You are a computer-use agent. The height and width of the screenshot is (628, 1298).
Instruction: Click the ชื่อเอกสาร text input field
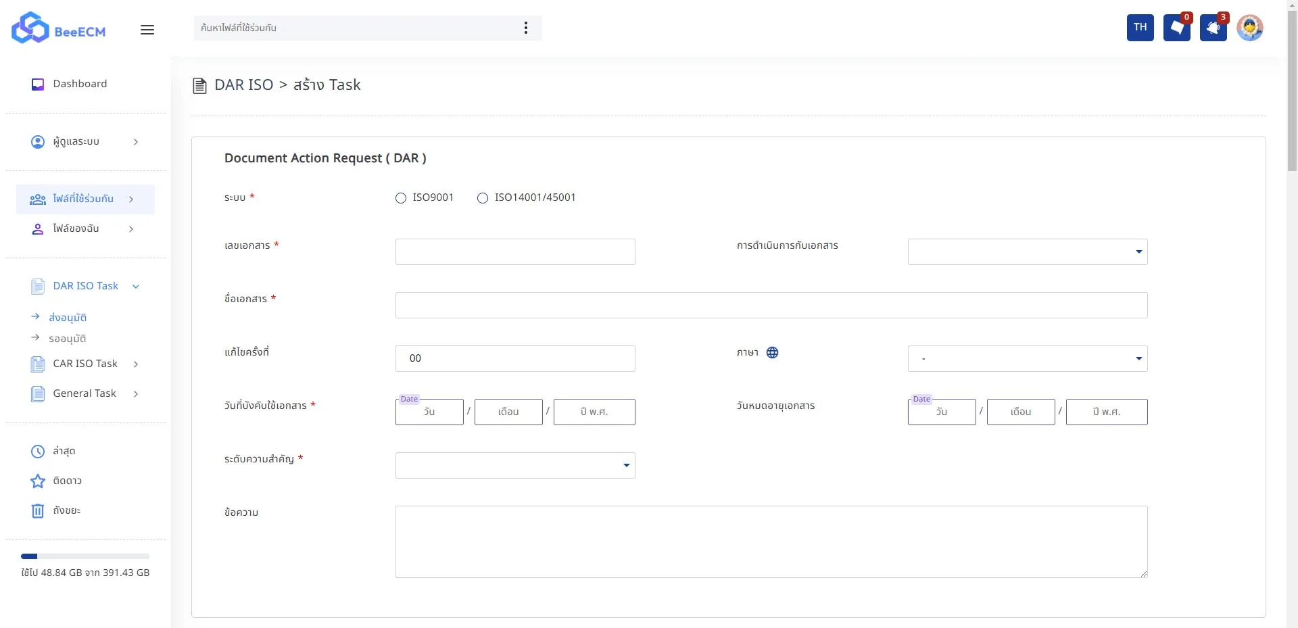(x=771, y=305)
